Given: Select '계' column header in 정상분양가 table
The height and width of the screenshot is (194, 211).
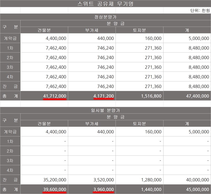Looking at the screenshot, I should (x=187, y=30).
